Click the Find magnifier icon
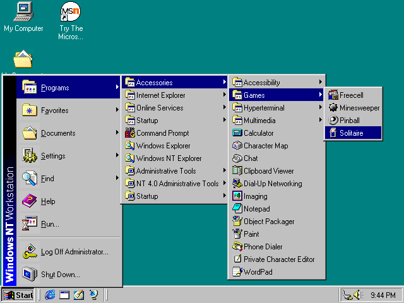Screen dimensions: 404x303 point(30,178)
